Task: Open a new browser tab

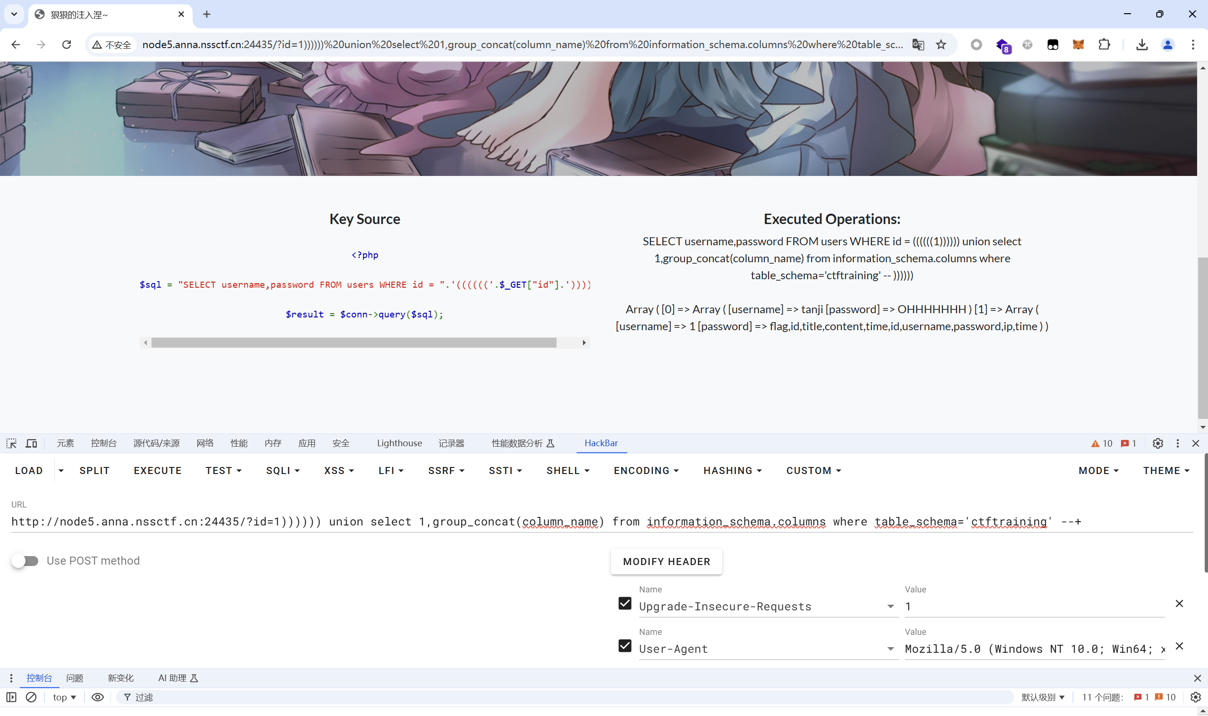Action: [207, 15]
